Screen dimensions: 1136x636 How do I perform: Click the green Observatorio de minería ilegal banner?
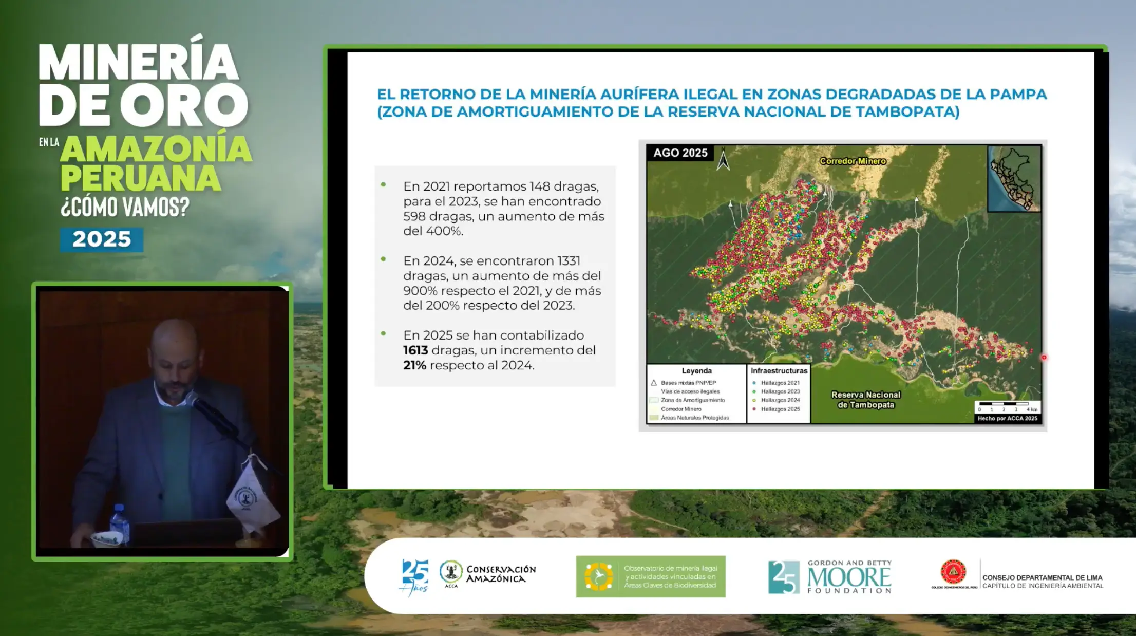(x=650, y=576)
